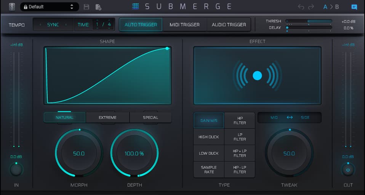Click the MID SIDE tweak label bar
Screen dimensions: 365x195
(290, 118)
